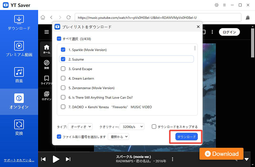The width and height of the screenshot is (255, 167).
Task: Open YouTube Music three-dot options
Action: [x=212, y=32]
